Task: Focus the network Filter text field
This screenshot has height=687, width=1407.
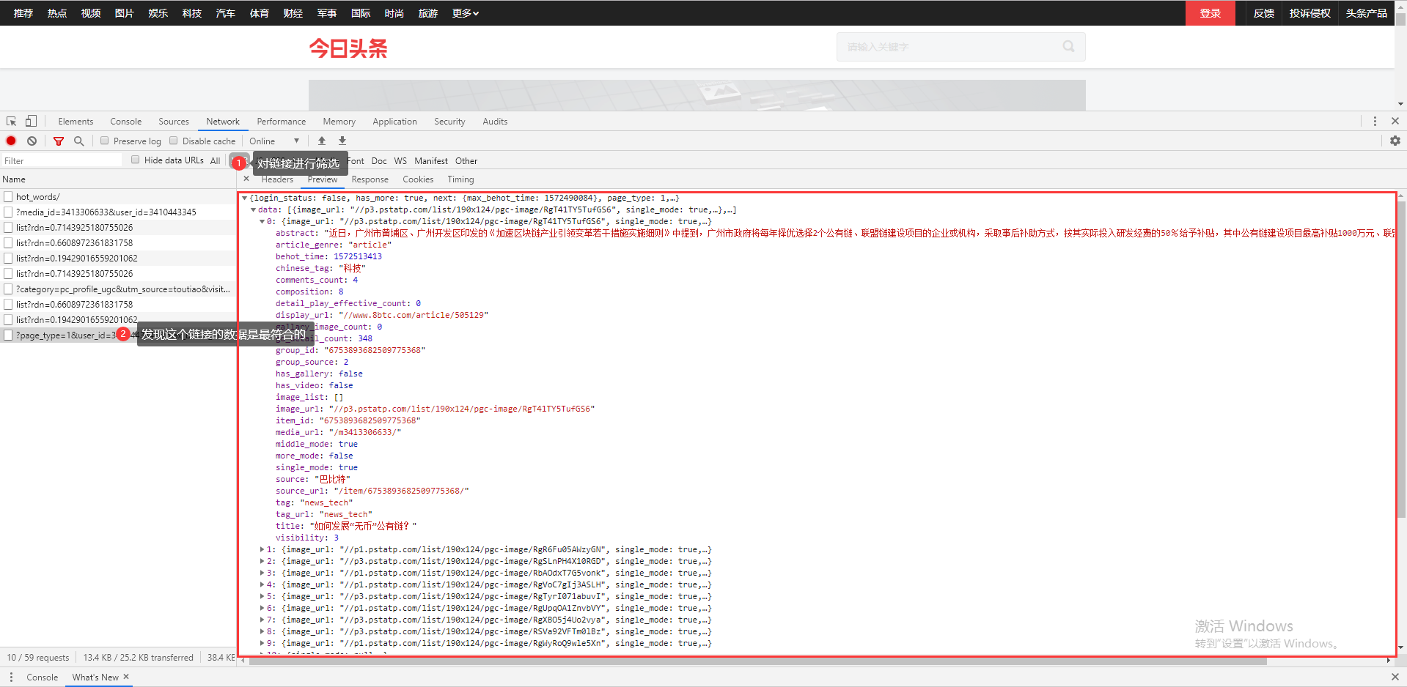Action: (x=62, y=160)
